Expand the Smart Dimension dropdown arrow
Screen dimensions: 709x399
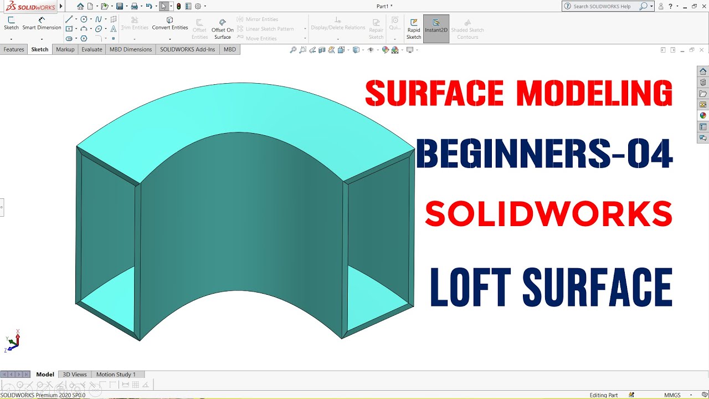click(42, 39)
